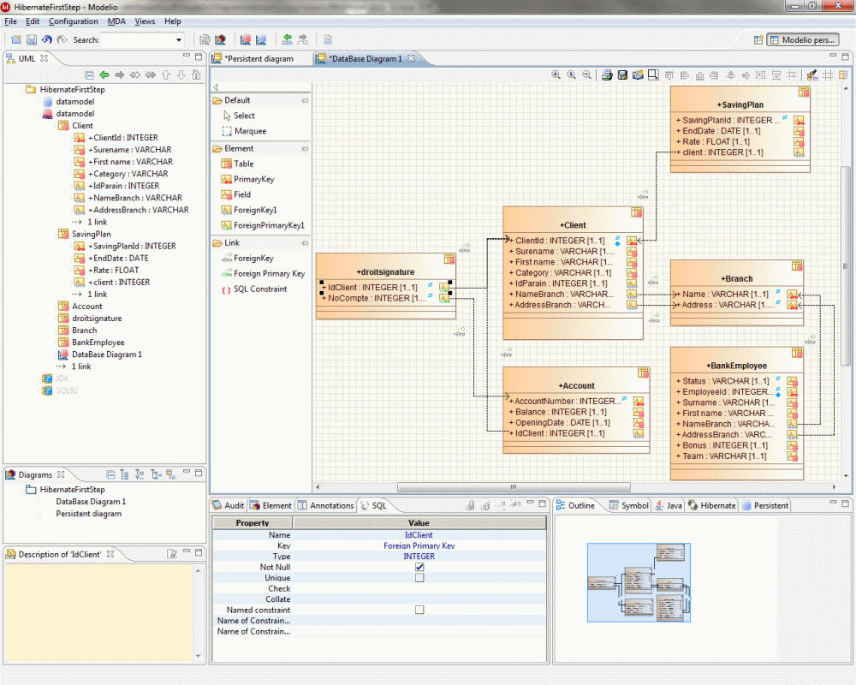Reset diagram zoom to 100%
Viewport: 856px width, 685px height.
coord(572,74)
